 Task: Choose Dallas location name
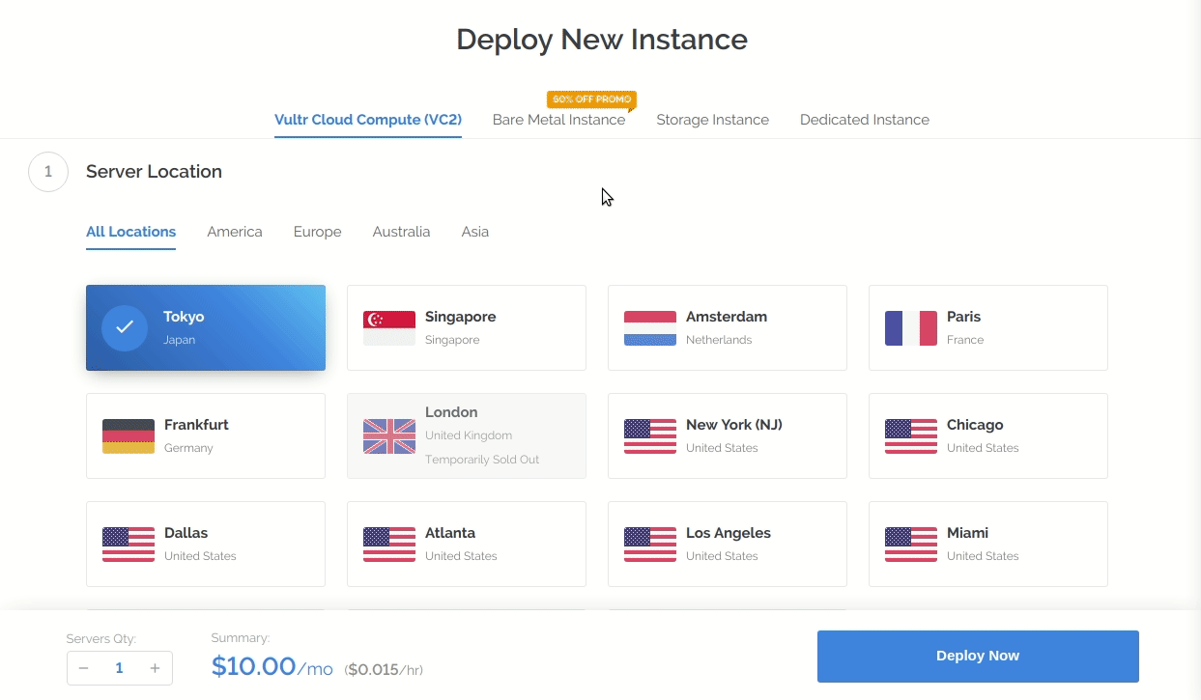click(x=186, y=533)
